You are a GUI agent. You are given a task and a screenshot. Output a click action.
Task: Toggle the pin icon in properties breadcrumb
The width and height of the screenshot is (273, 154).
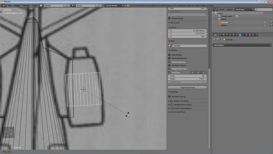[215, 40]
